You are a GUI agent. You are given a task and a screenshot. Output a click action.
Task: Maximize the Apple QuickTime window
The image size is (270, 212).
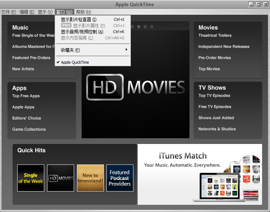[258, 4]
